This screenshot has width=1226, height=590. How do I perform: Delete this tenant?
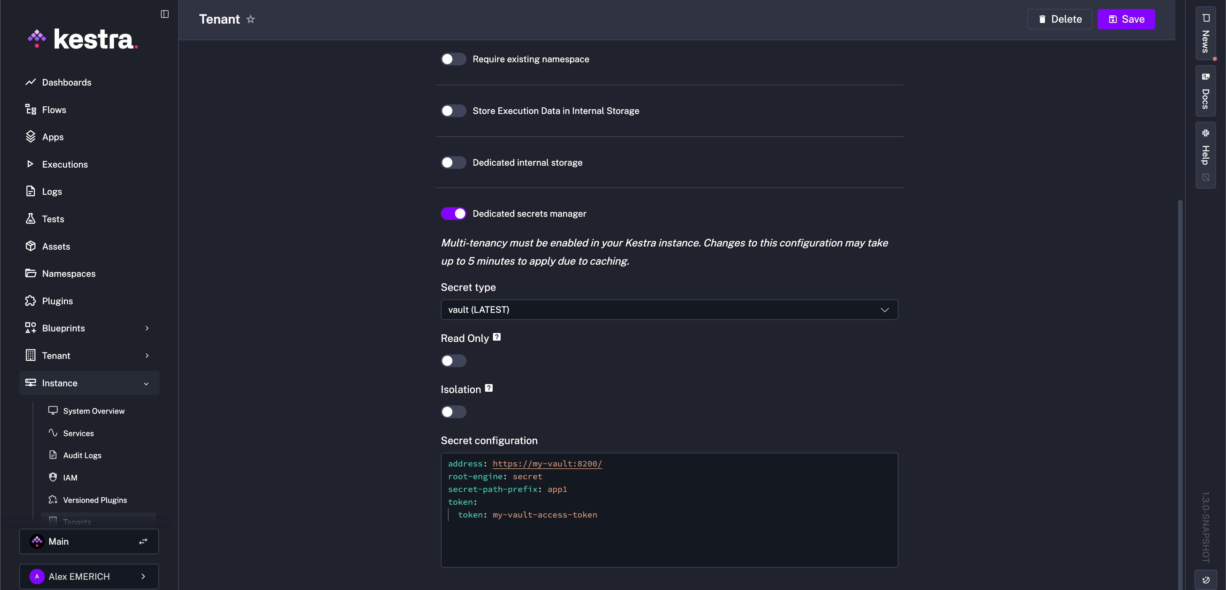click(x=1059, y=19)
